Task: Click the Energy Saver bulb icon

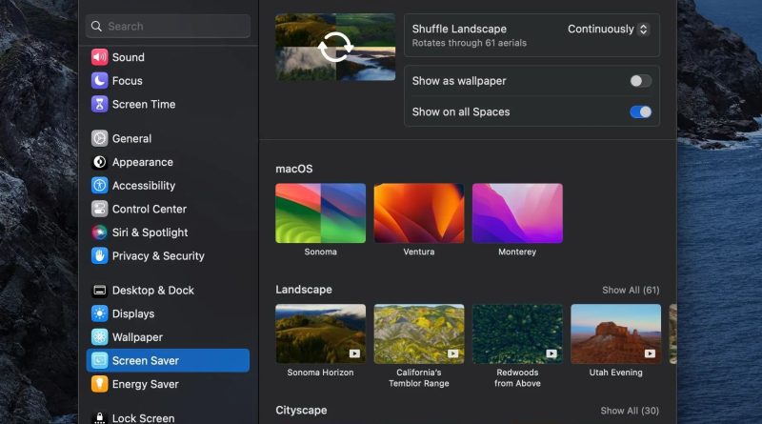Action: [99, 384]
